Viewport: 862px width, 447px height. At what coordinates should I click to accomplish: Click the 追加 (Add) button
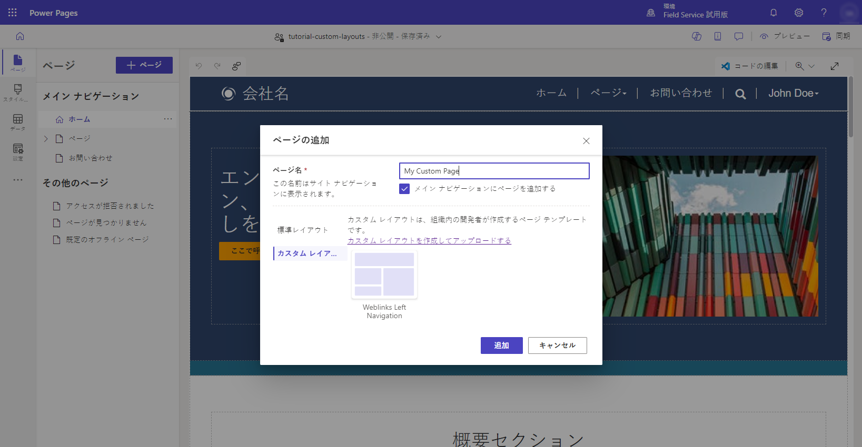pyautogui.click(x=502, y=346)
